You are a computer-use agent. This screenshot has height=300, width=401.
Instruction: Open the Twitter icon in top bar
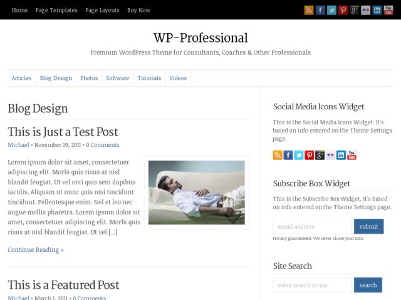[331, 11]
